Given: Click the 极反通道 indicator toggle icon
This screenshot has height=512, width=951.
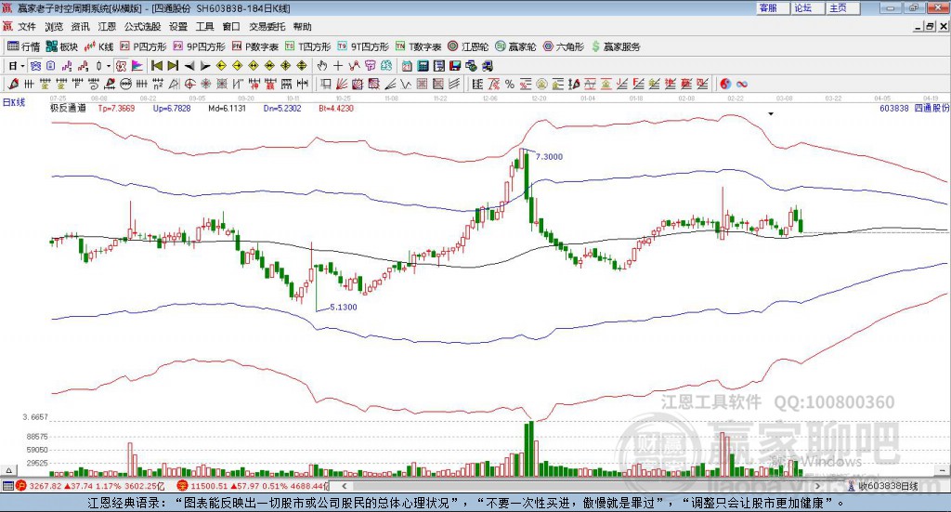Looking at the screenshot, I should click(121, 66).
